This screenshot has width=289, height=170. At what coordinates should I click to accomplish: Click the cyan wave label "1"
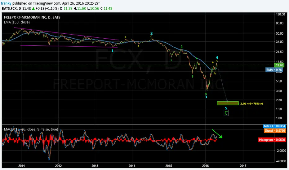113,51
